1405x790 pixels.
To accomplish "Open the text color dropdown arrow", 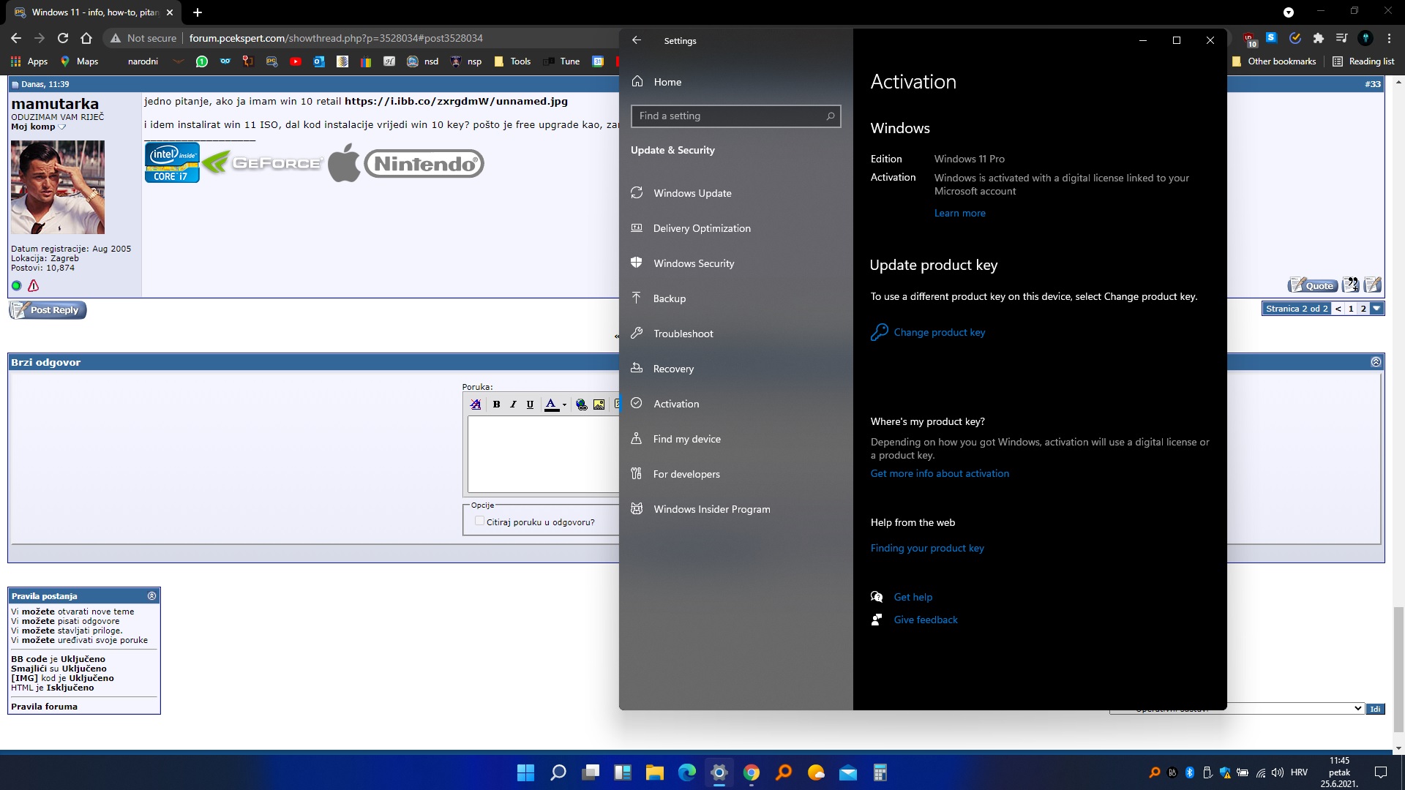I will (x=564, y=405).
